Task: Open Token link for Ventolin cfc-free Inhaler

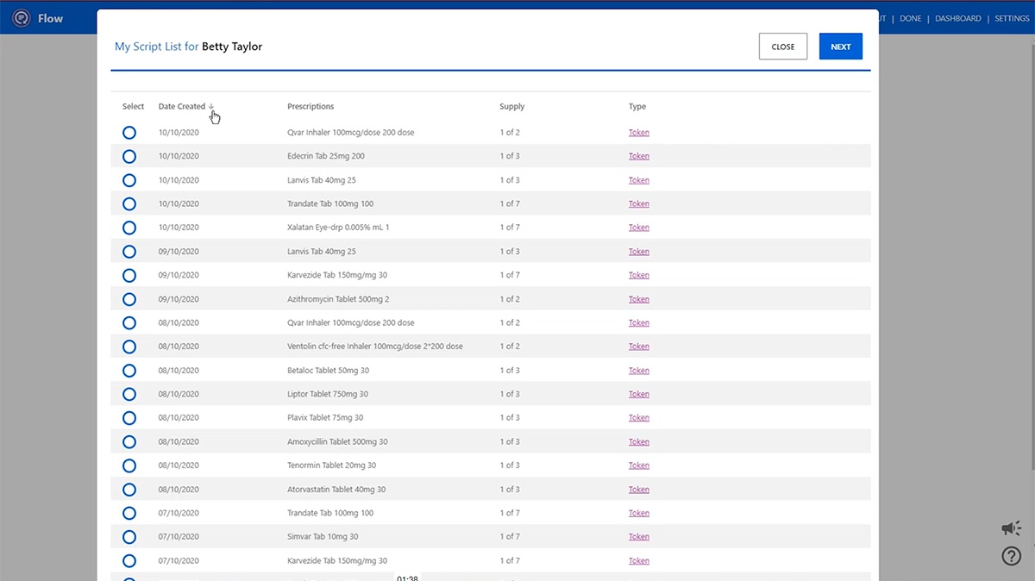Action: click(638, 347)
